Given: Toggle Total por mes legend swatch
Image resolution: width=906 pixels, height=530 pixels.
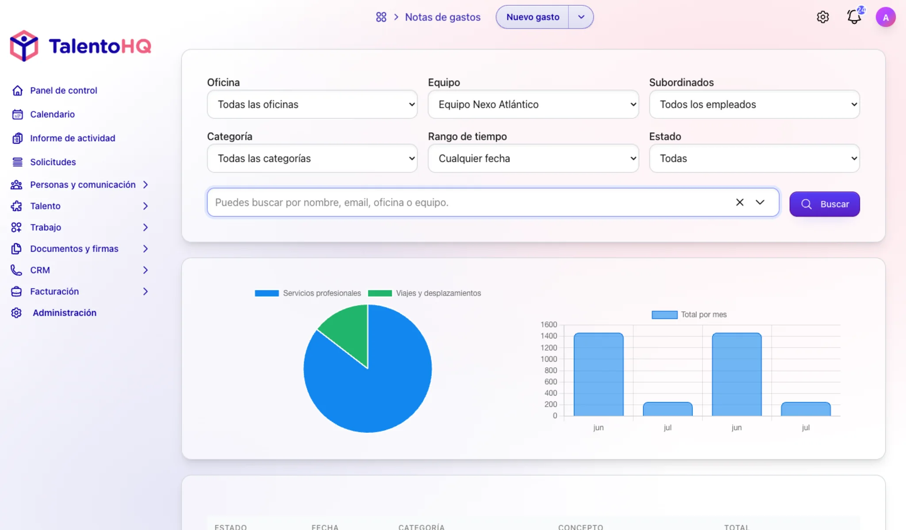Looking at the screenshot, I should 664,314.
